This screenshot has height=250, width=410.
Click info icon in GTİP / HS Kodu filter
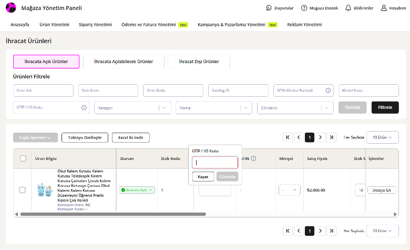84,107
